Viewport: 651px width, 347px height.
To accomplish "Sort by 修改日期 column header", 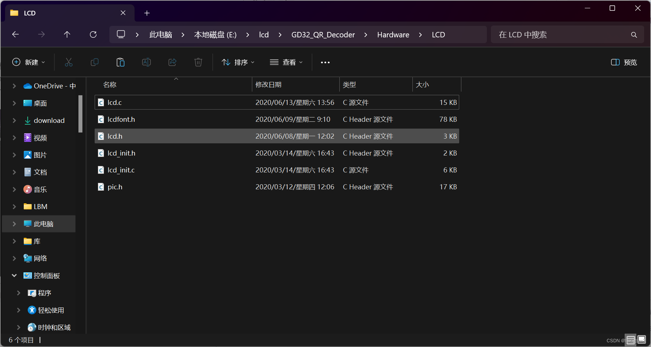I will [295, 85].
